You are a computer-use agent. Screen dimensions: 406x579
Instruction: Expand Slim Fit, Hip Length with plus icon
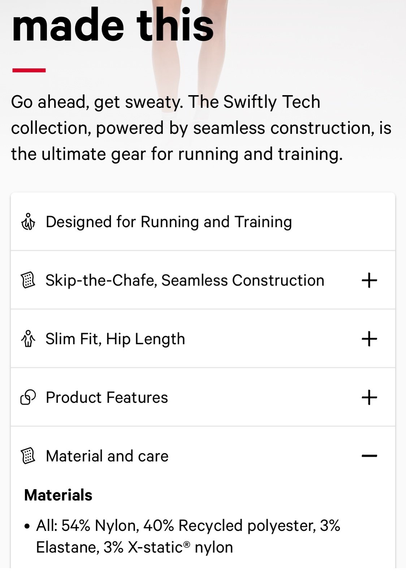tap(369, 339)
